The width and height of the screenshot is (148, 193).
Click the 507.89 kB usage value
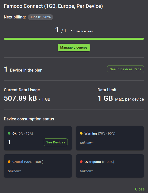click(20, 98)
